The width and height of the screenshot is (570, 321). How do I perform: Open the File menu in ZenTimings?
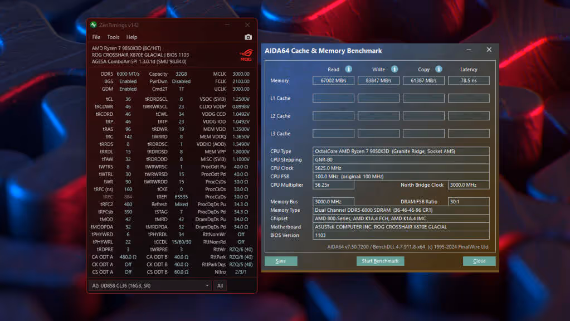coord(96,37)
